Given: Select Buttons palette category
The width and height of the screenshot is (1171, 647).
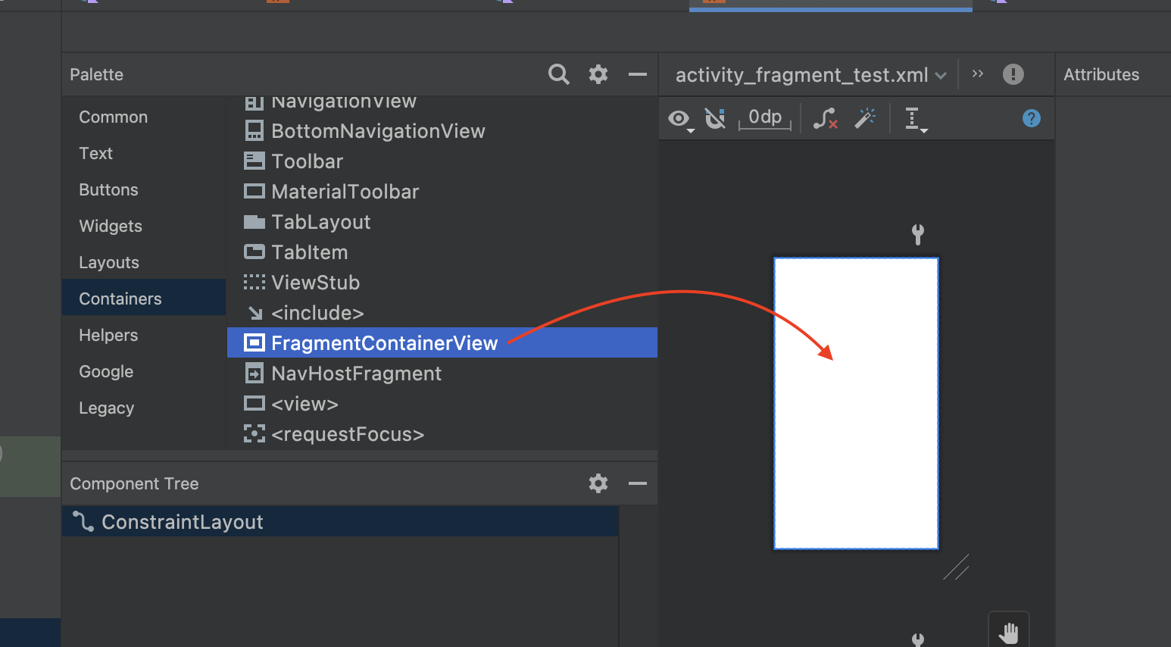Looking at the screenshot, I should pyautogui.click(x=109, y=189).
